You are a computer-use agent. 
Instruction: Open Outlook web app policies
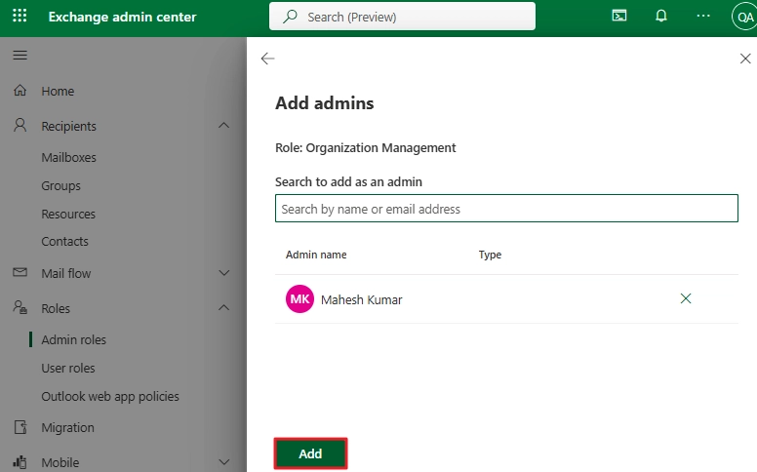[110, 397]
